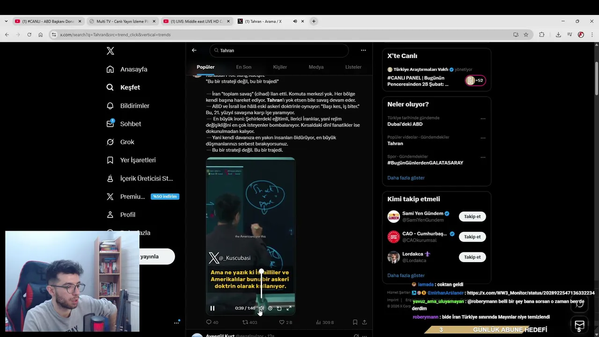
Task: Enable picture-in-picture for the video
Action: point(279,308)
